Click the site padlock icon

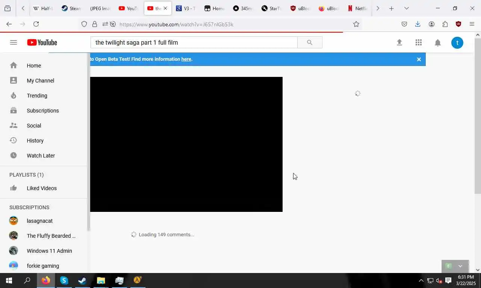pyautogui.click(x=95, y=24)
